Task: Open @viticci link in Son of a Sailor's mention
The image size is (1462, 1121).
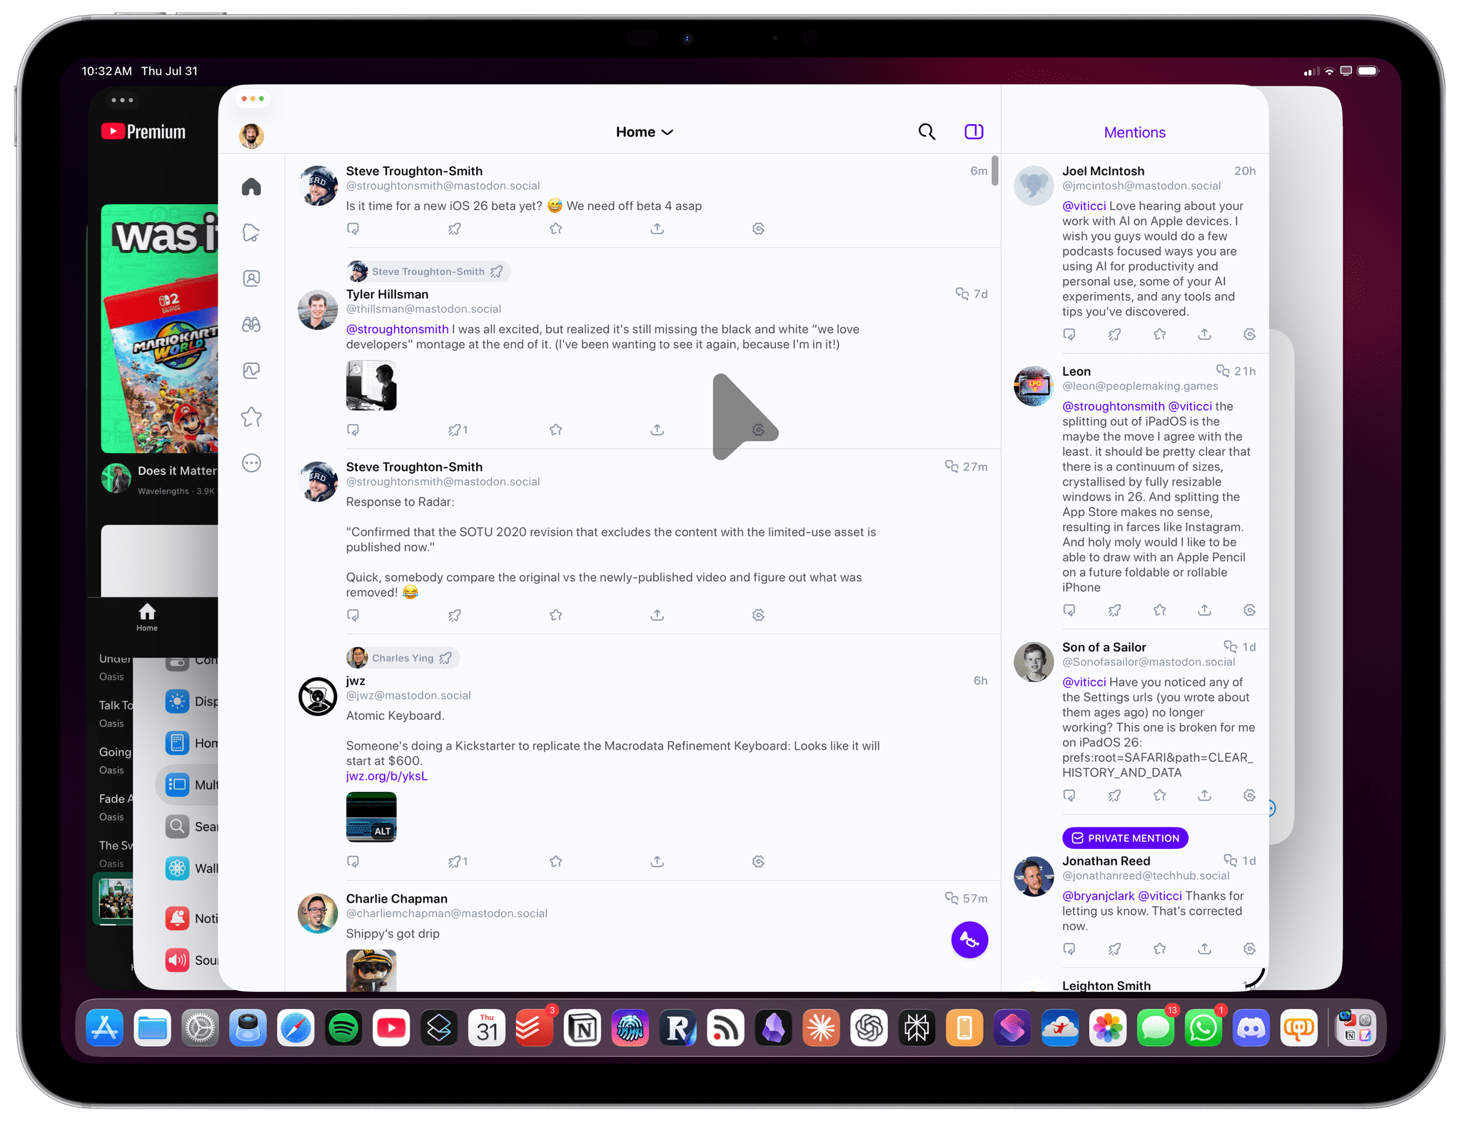Action: tap(1084, 682)
